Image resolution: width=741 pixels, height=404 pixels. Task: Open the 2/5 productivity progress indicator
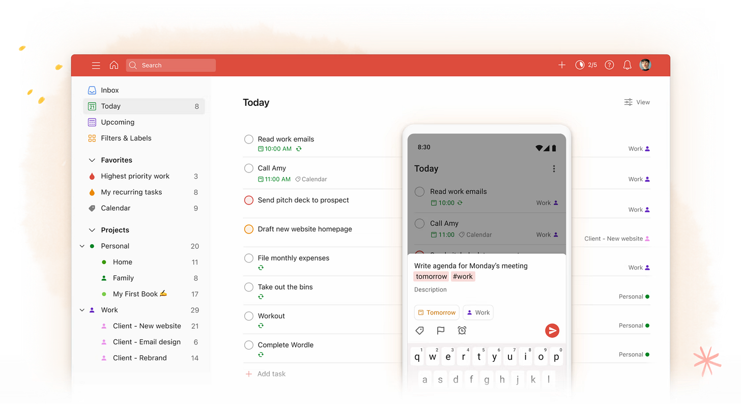point(586,65)
